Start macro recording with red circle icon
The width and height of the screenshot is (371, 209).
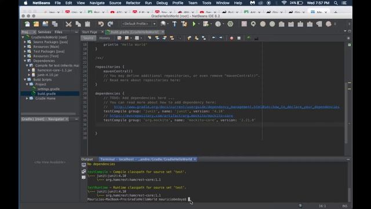coord(231,38)
